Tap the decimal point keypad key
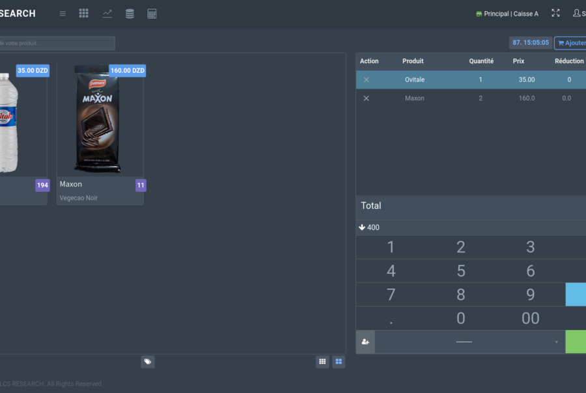This screenshot has width=586, height=393. (391, 318)
